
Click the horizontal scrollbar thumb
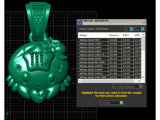point(108,81)
